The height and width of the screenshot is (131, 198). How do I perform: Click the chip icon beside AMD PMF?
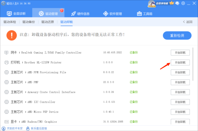pyautogui.click(x=6, y=82)
